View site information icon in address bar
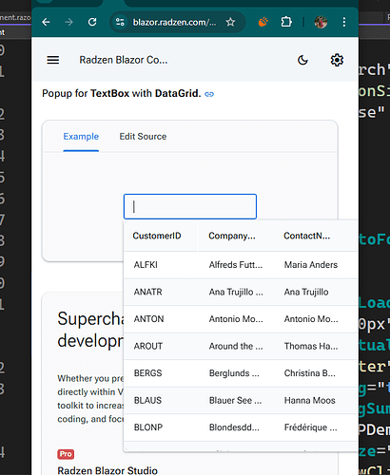The height and width of the screenshot is (475, 390). 120,22
